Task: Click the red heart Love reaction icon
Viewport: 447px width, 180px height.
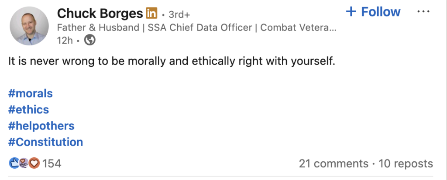Action: (34, 163)
